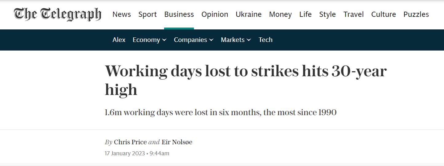Expand the Companies dropdown chevron
This screenshot has width=444, height=166.
pyautogui.click(x=211, y=40)
